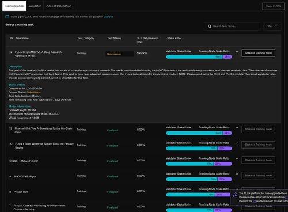Click the stake ratio bar for GM gmFLOCK
The width and height of the screenshot is (288, 212).
(199, 164)
